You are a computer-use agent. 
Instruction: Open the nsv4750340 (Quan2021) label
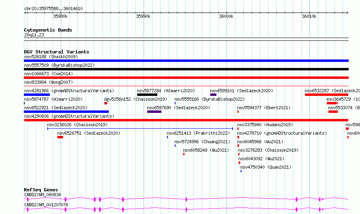click(266, 167)
